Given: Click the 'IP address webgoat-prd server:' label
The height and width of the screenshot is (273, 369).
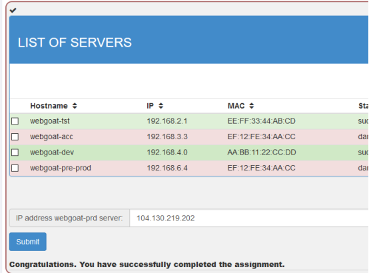Looking at the screenshot, I should (x=69, y=218).
